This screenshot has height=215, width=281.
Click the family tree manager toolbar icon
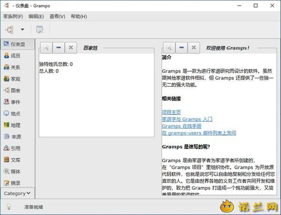(x=9, y=30)
